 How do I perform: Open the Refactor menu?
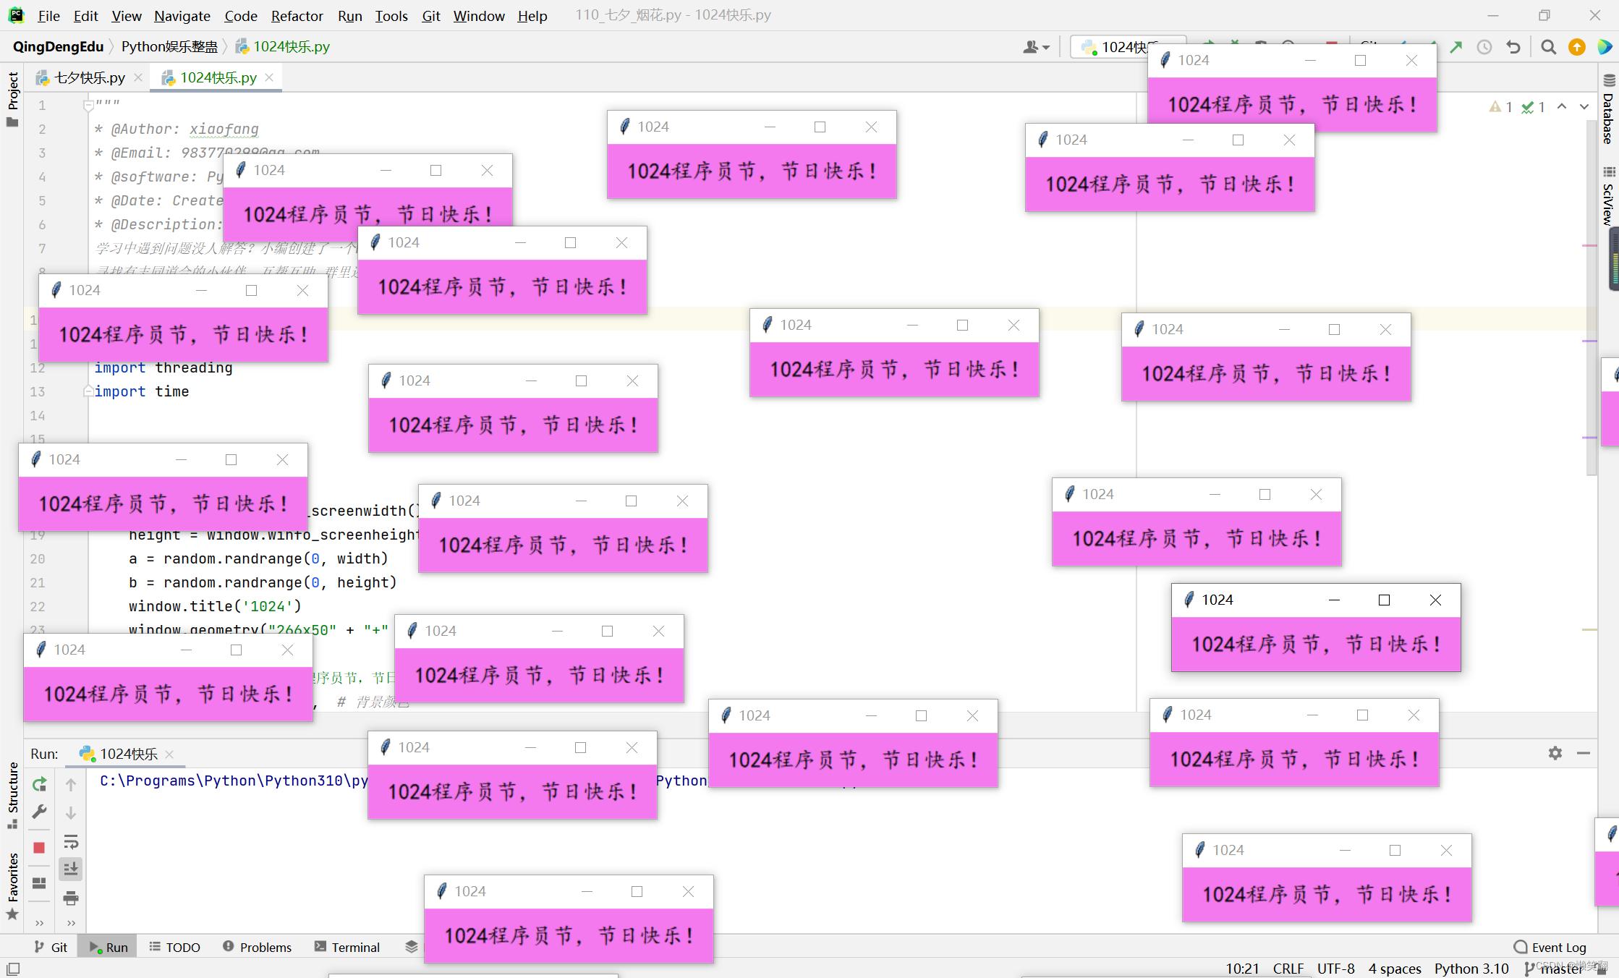pyautogui.click(x=297, y=15)
